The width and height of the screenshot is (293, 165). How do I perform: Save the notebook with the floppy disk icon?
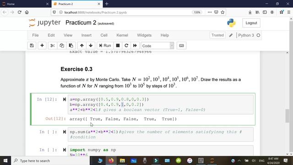(x=32, y=45)
